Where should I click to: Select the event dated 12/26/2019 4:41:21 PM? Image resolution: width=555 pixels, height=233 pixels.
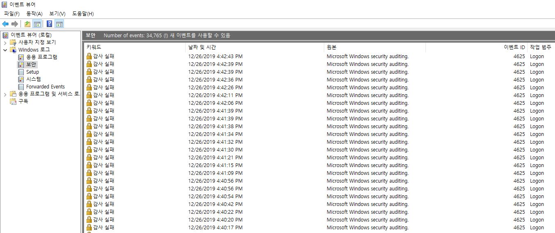pos(319,157)
